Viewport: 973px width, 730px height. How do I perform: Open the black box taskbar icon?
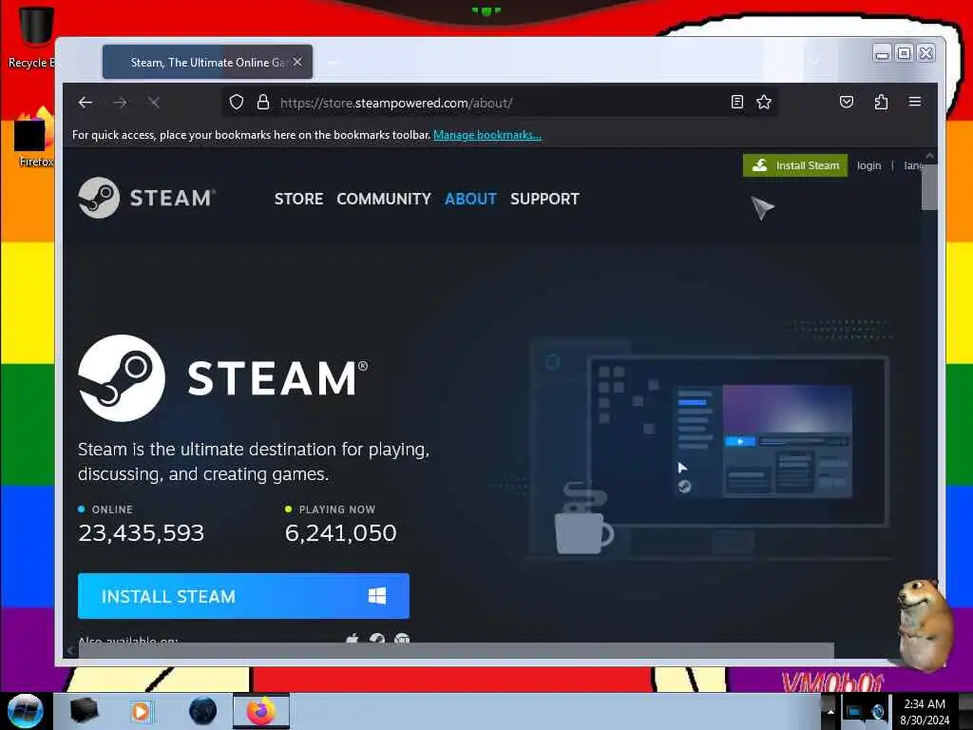(84, 711)
